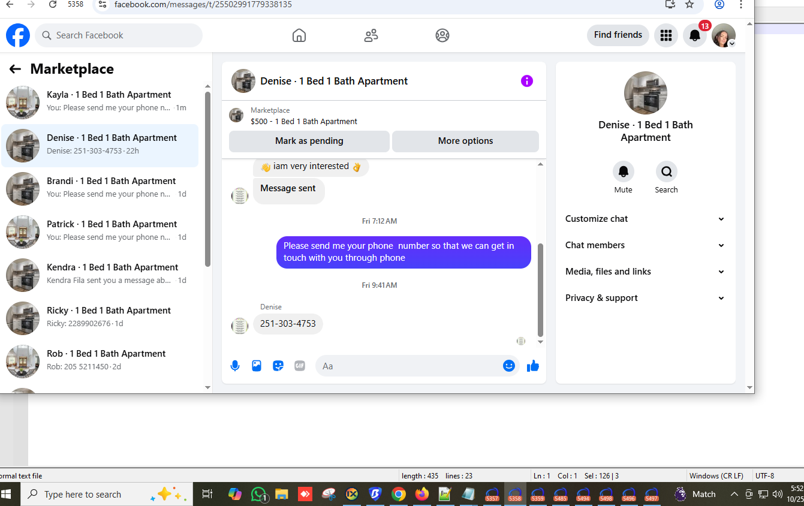Open the Patrick apartment conversation
804x506 pixels.
(x=100, y=232)
